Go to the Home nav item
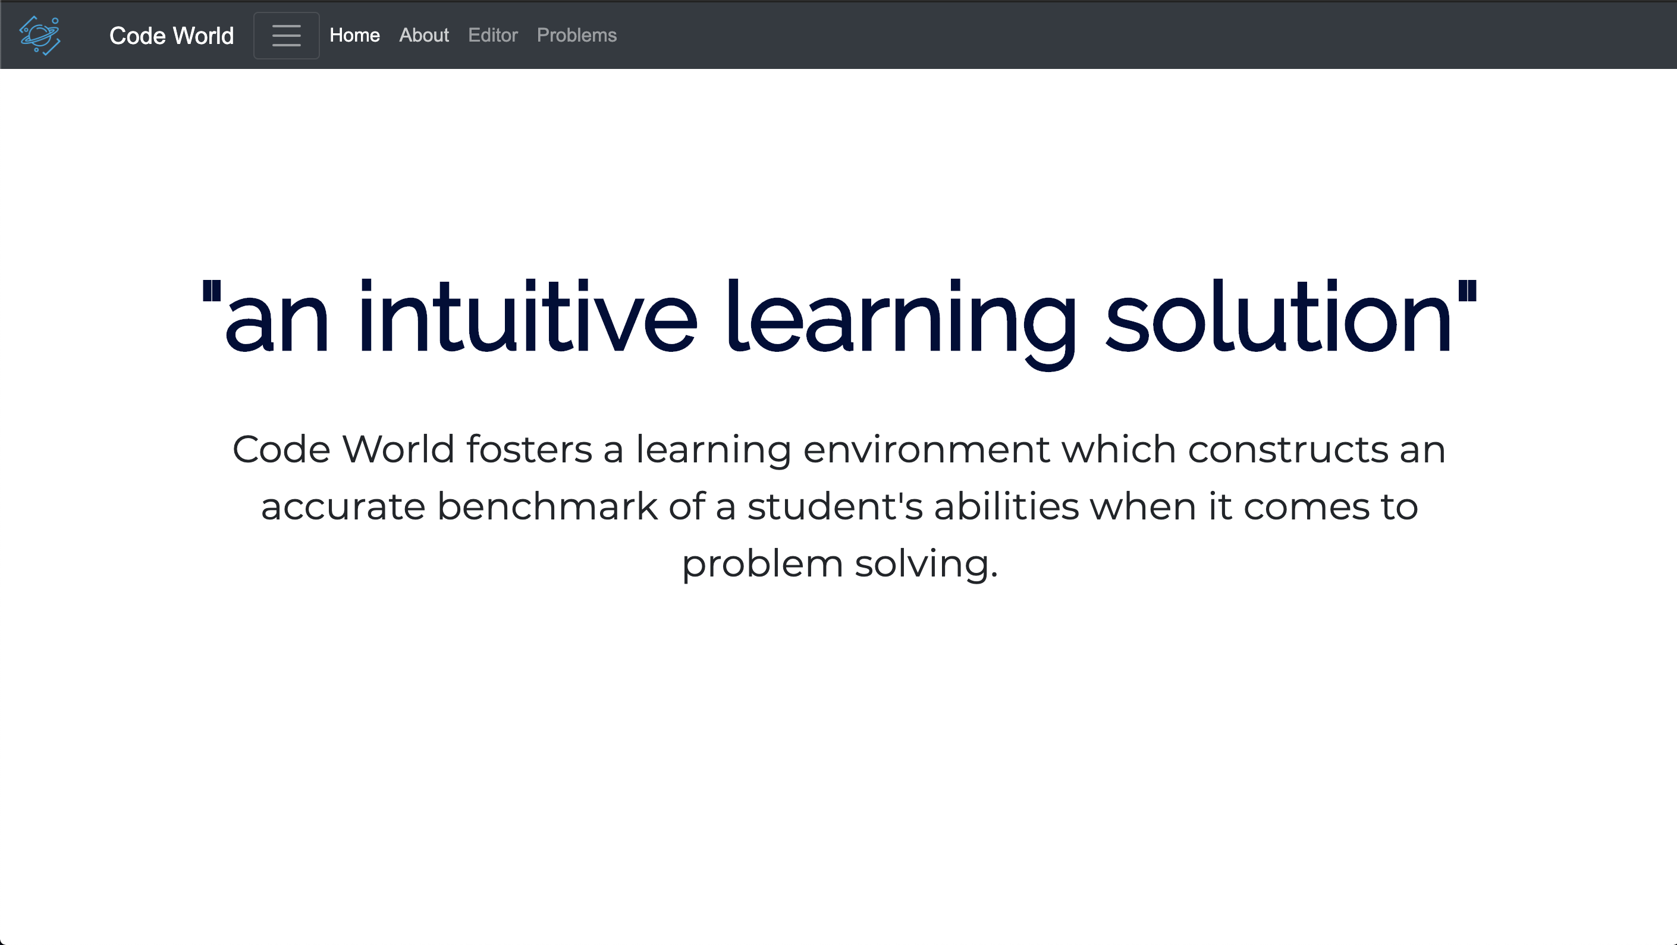This screenshot has width=1677, height=945. click(x=354, y=35)
